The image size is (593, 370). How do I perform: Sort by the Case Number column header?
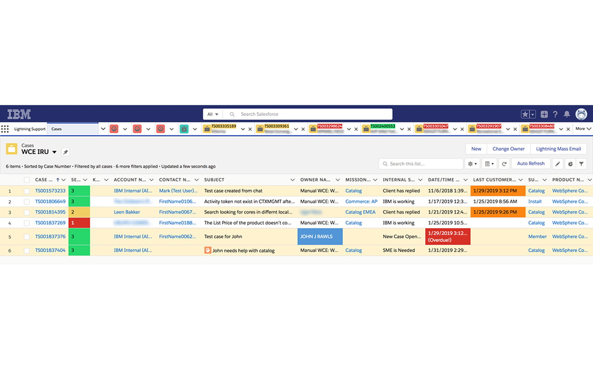pos(44,180)
